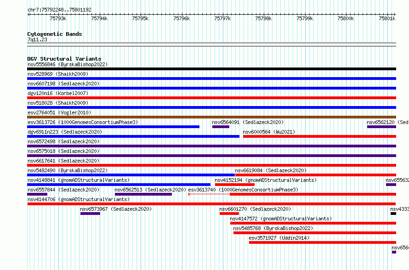Open esv2764051 (Vogler2010) label

(x=59, y=112)
